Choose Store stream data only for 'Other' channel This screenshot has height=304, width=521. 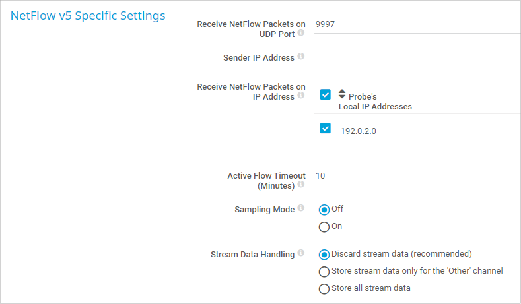[x=324, y=272]
